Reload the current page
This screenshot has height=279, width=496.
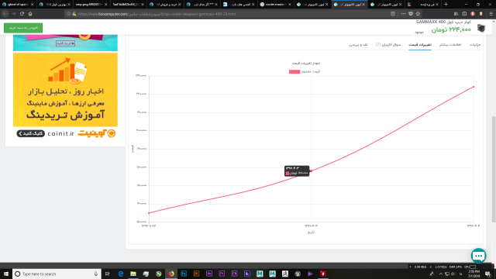point(22,14)
